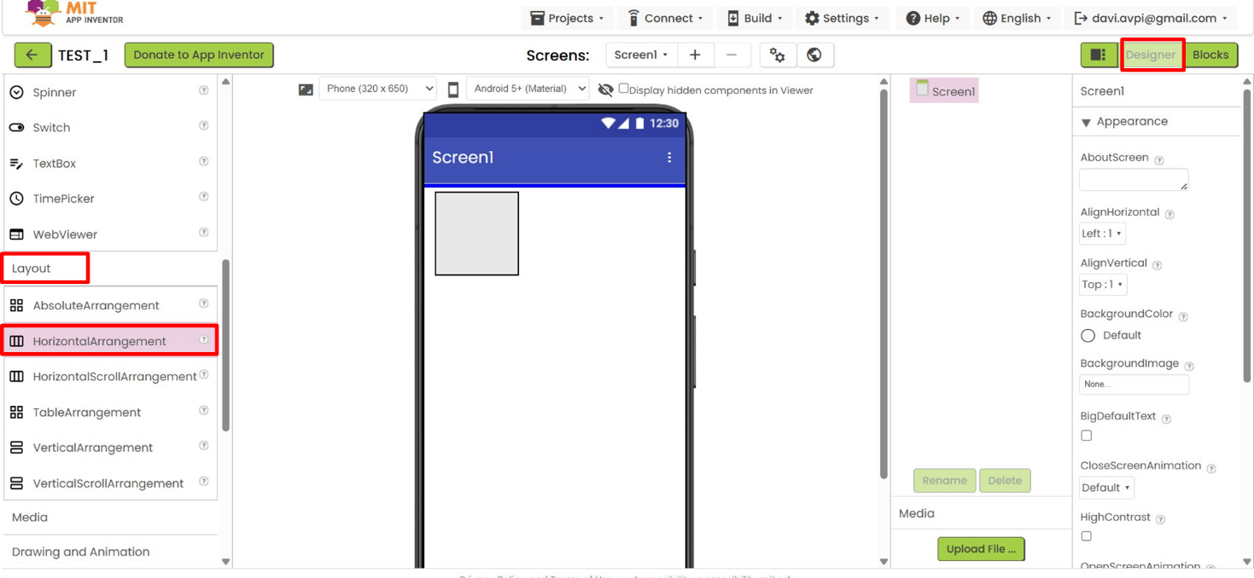The image size is (1254, 578).
Task: Select Screen1 in the components tree
Action: pyautogui.click(x=944, y=90)
